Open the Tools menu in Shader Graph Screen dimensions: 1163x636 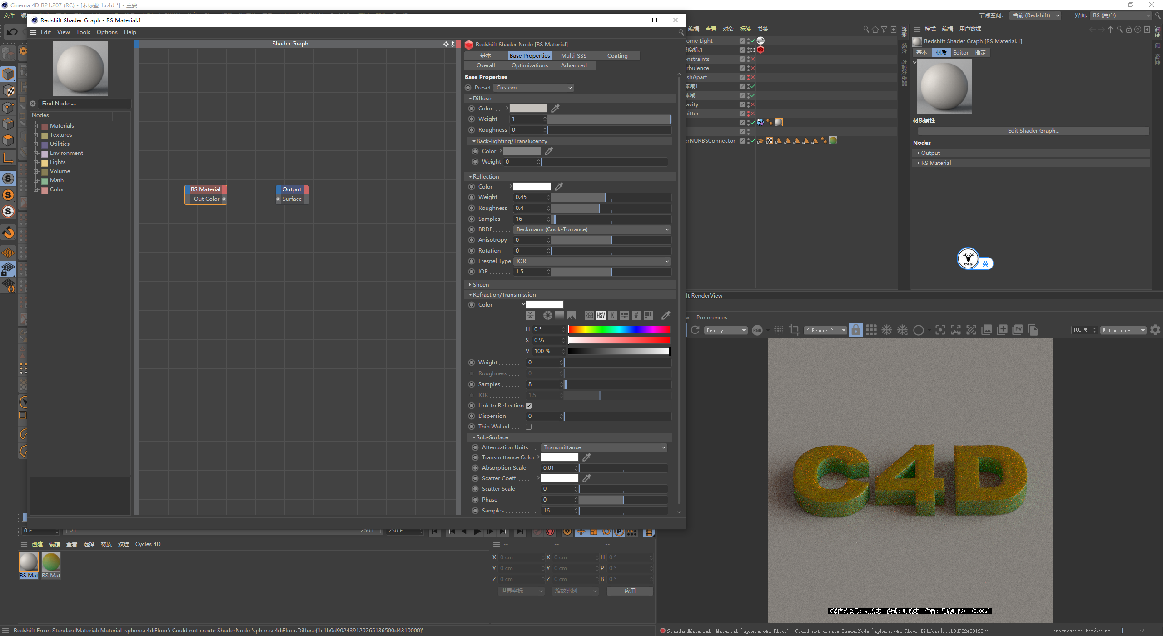pyautogui.click(x=83, y=32)
